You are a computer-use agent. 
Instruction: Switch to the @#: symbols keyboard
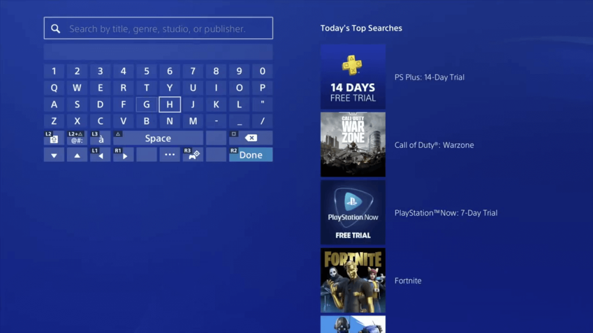tap(77, 138)
